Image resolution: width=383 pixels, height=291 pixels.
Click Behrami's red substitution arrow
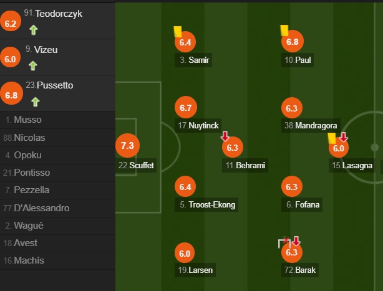(x=225, y=136)
